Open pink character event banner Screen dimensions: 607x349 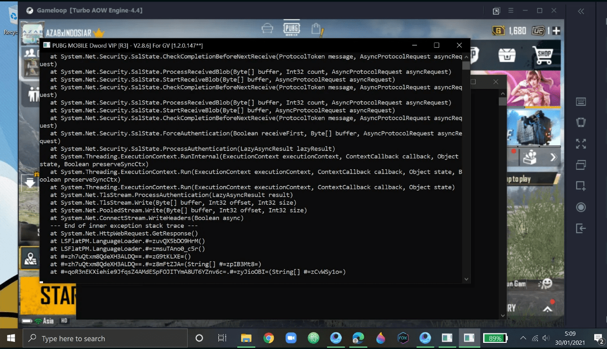tap(534, 89)
